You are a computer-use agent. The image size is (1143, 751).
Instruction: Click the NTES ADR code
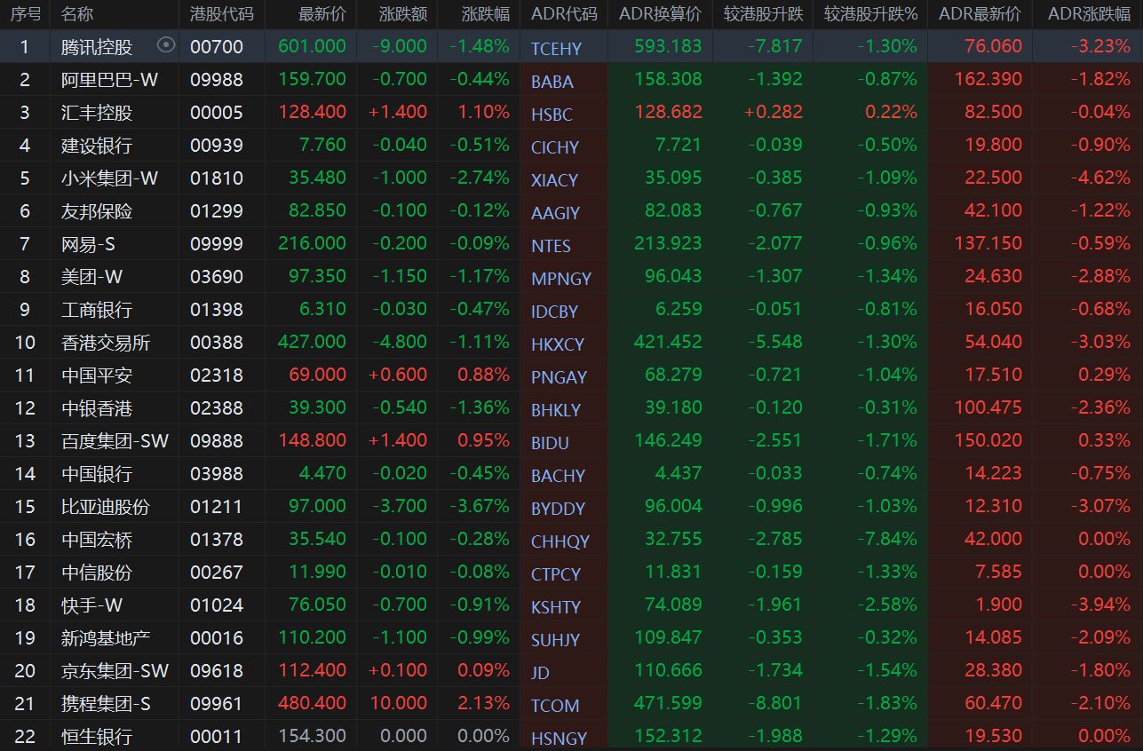click(551, 246)
